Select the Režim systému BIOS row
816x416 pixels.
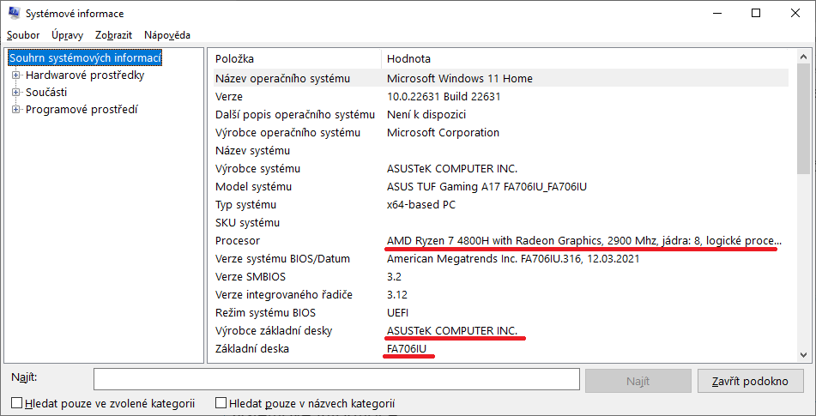500,312
